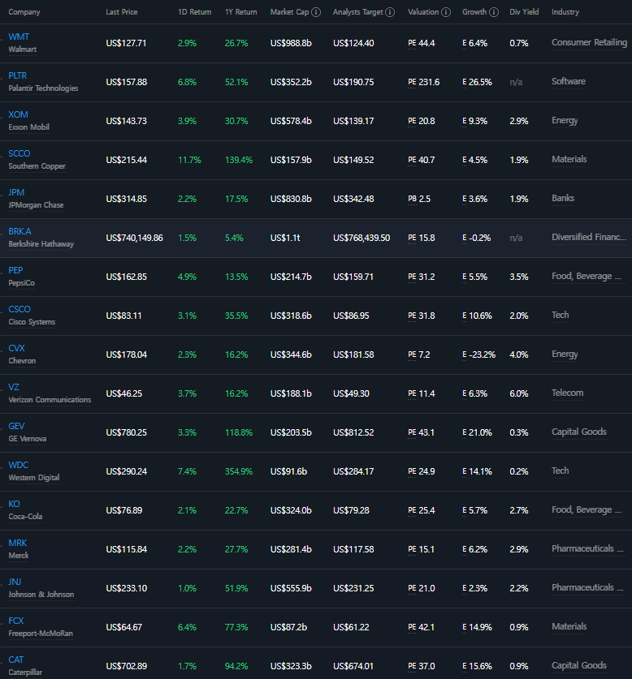
Task: Click the Berkshire Hathaway company name
Action: (41, 244)
